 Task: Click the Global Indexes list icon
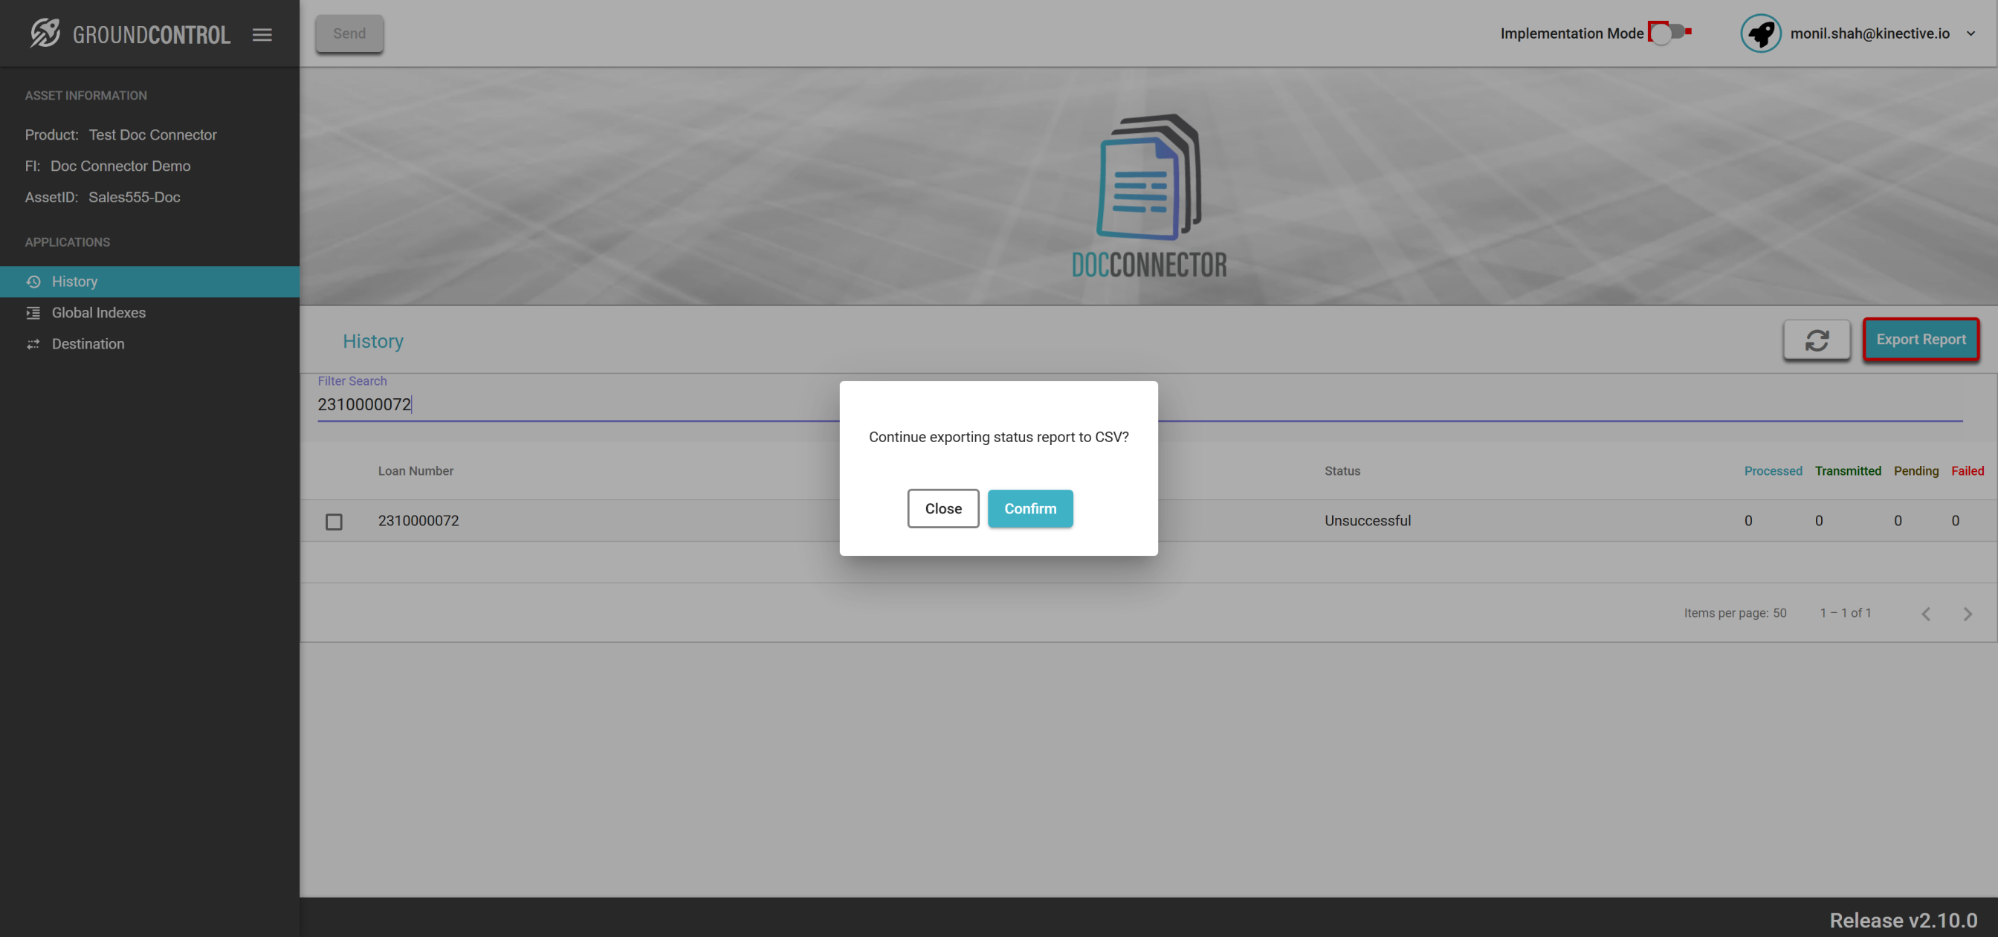[x=33, y=313]
